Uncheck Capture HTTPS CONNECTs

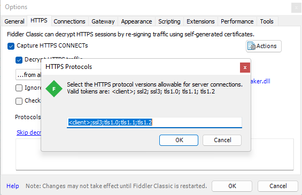click(11, 46)
